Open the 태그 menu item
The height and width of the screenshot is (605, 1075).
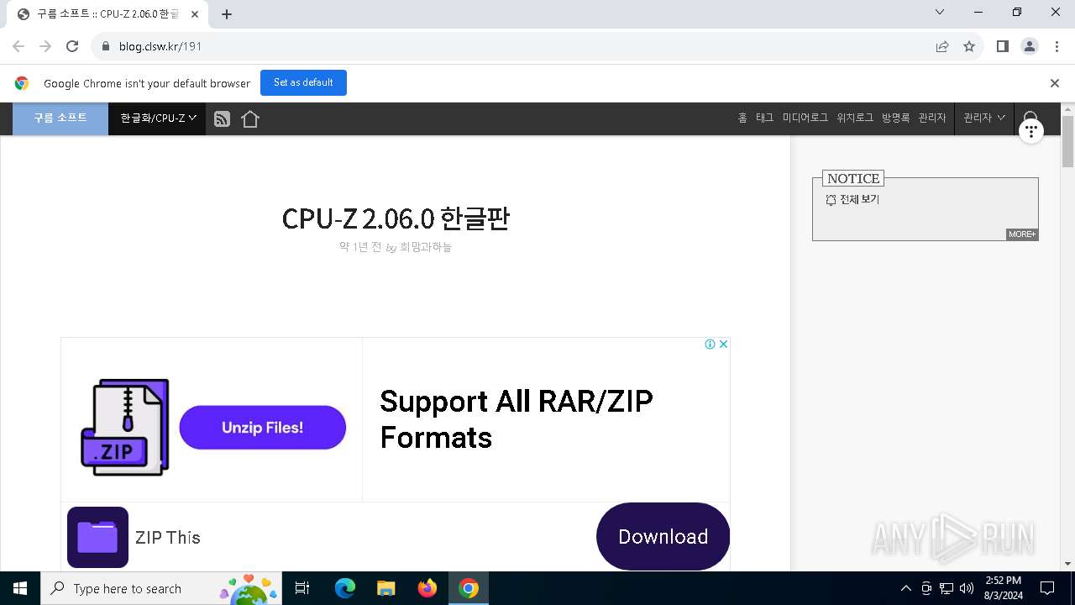coord(764,118)
